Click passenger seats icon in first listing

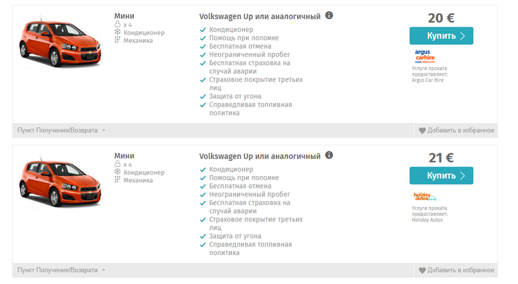coord(117,24)
